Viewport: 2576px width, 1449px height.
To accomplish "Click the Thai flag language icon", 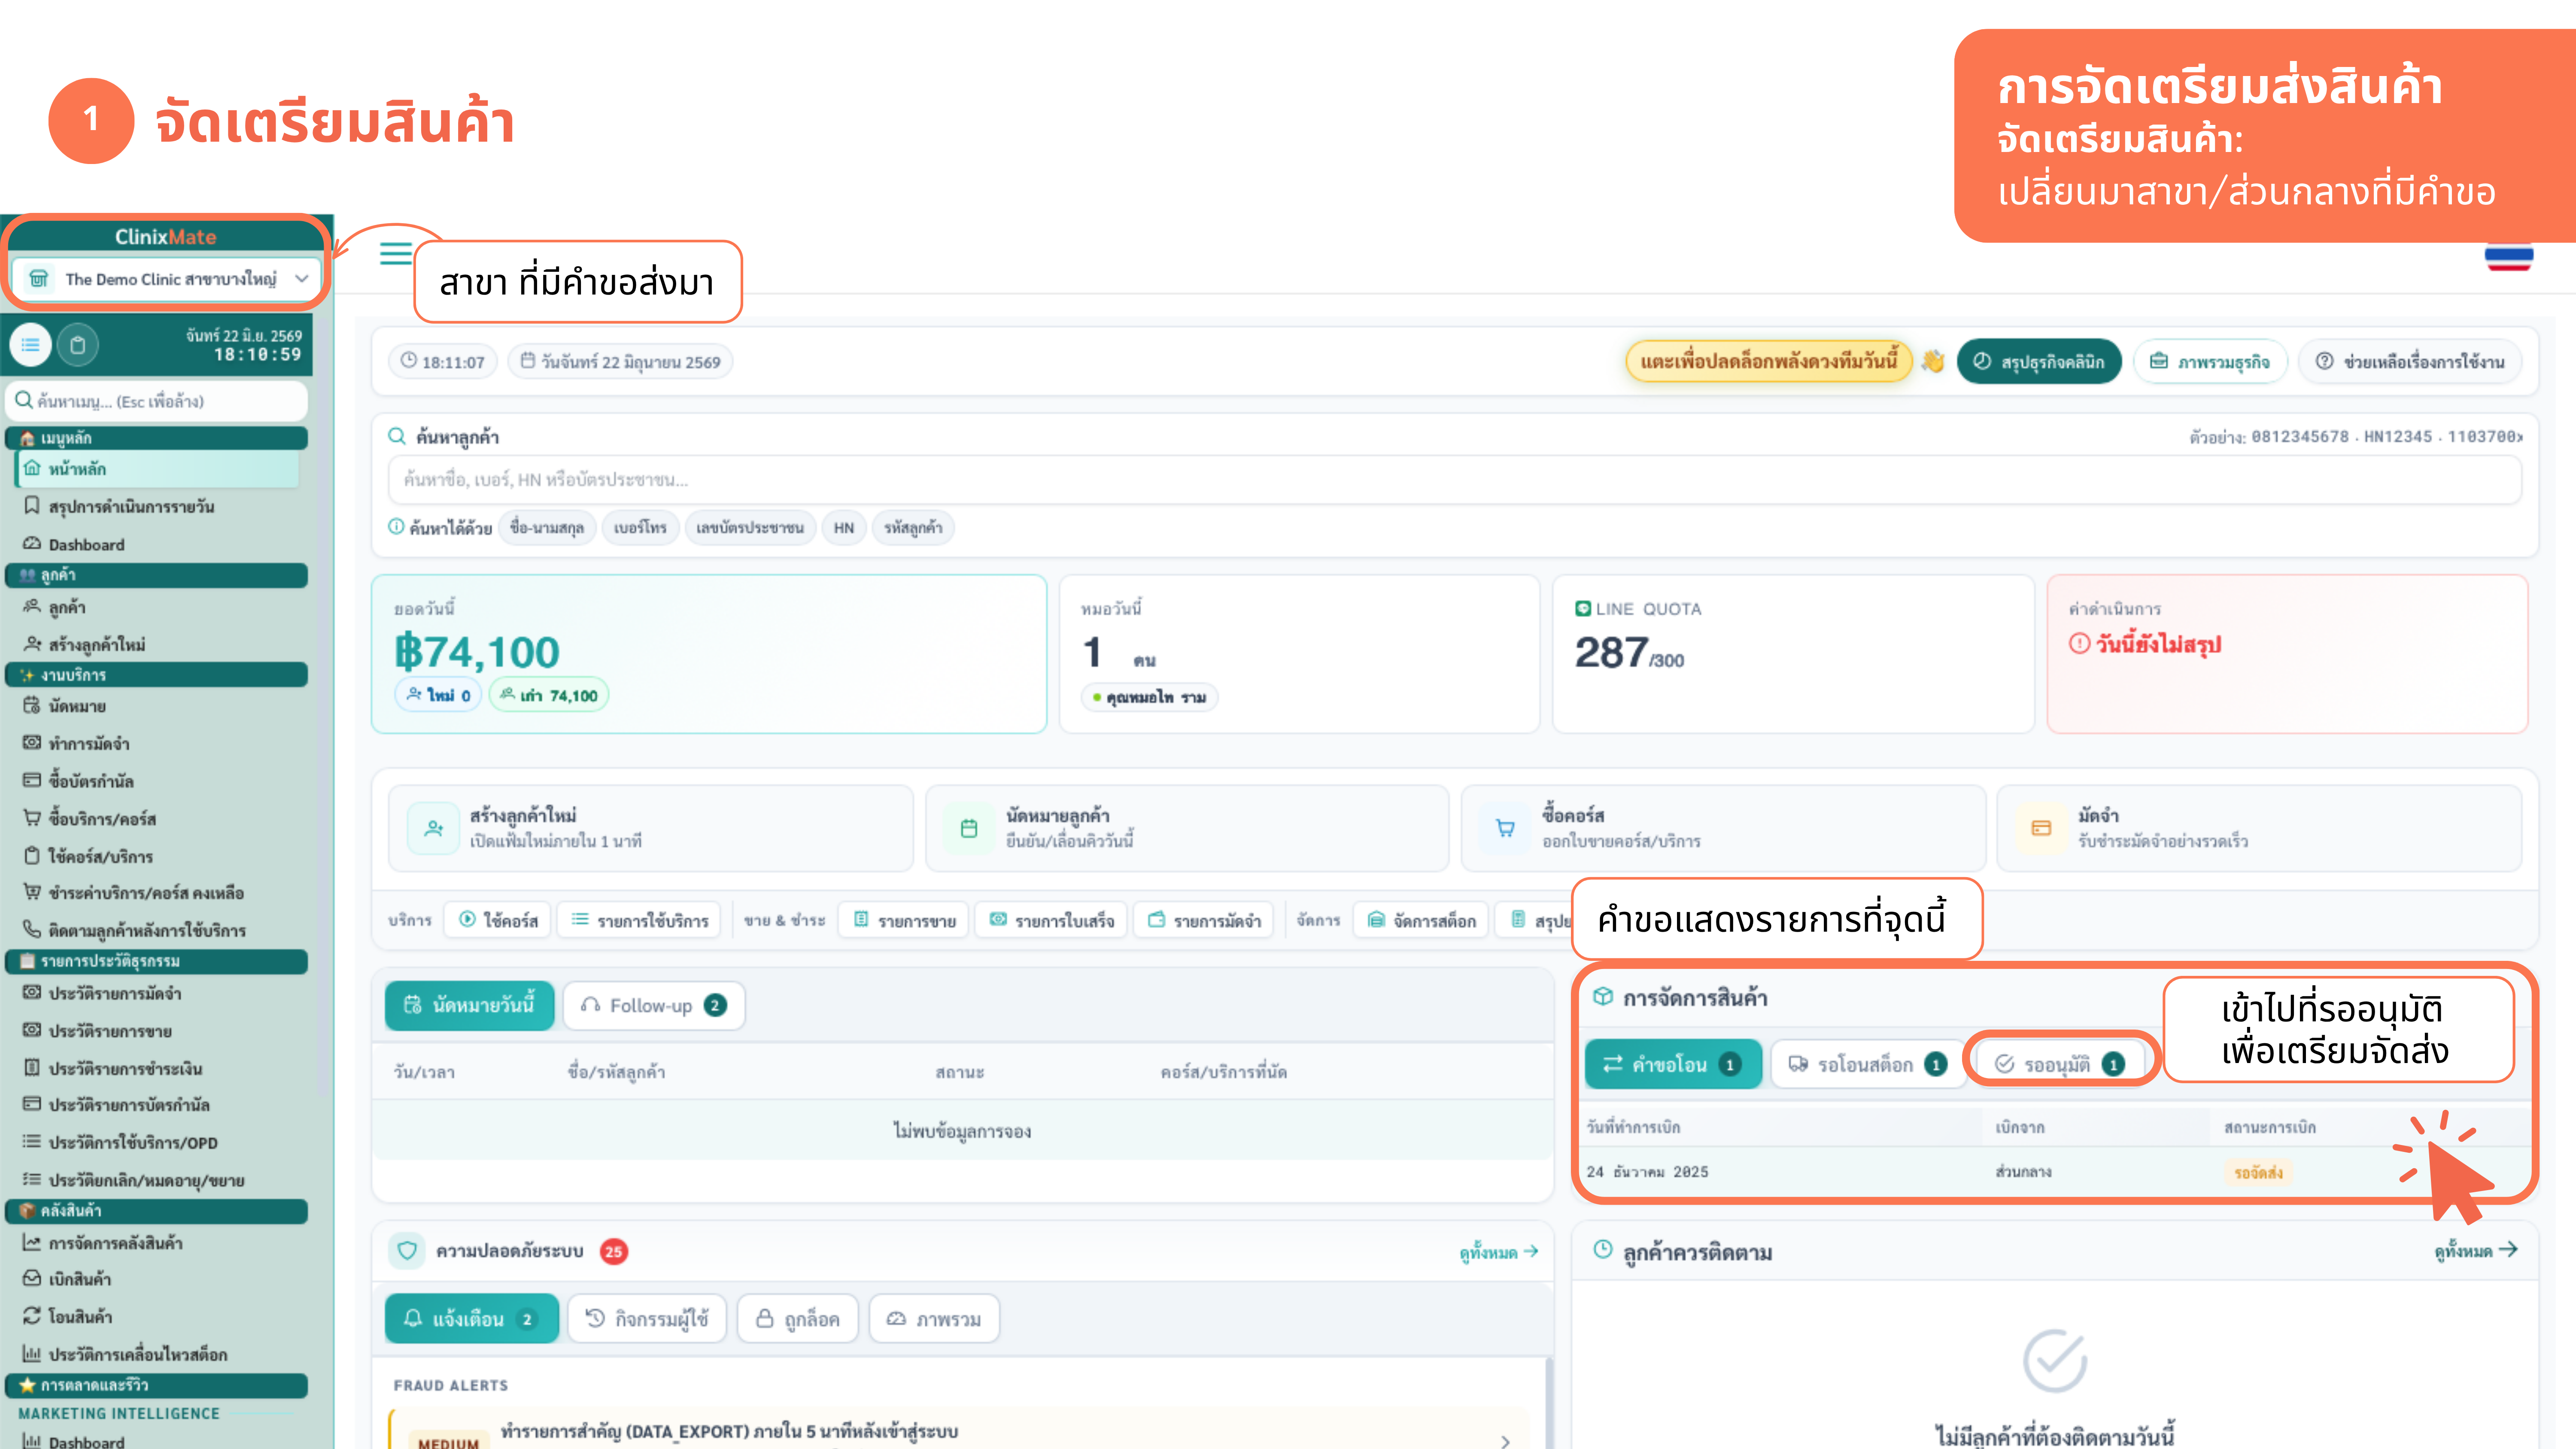I will 2508,258.
